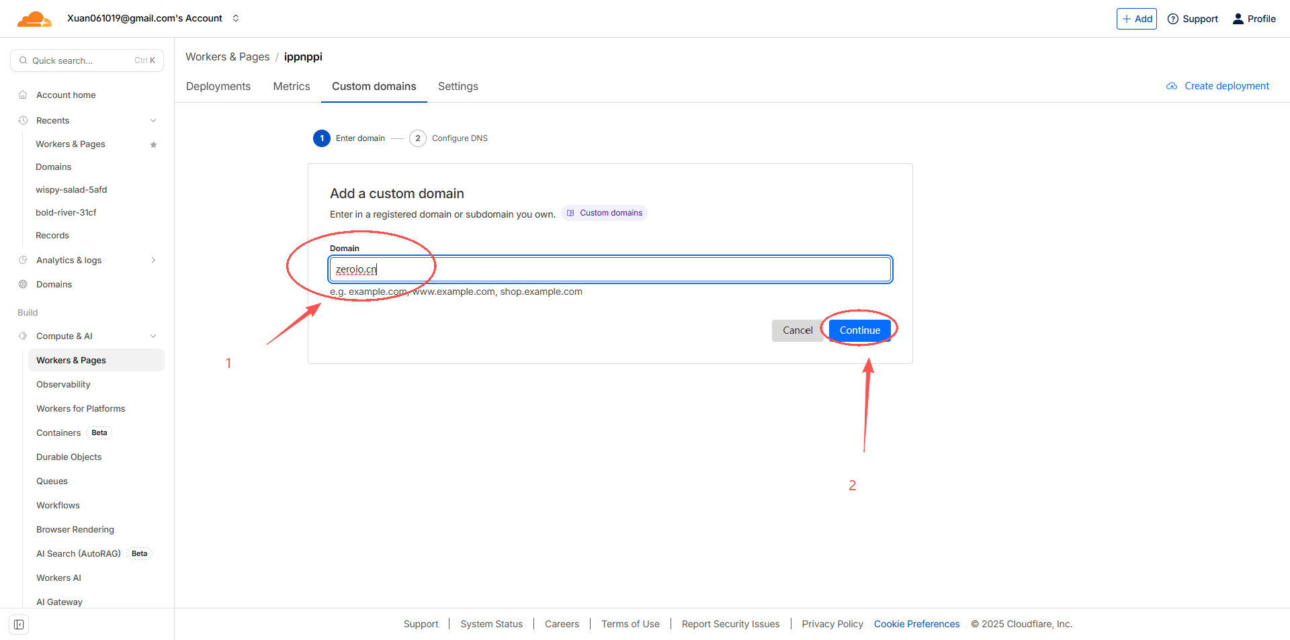Open the account switcher chevron
Viewport: 1290px width, 640px height.
coord(236,18)
